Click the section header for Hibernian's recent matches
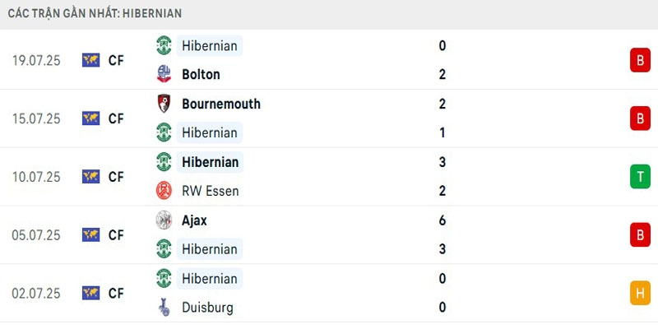Screen dimensions: 658x329 tap(95, 13)
